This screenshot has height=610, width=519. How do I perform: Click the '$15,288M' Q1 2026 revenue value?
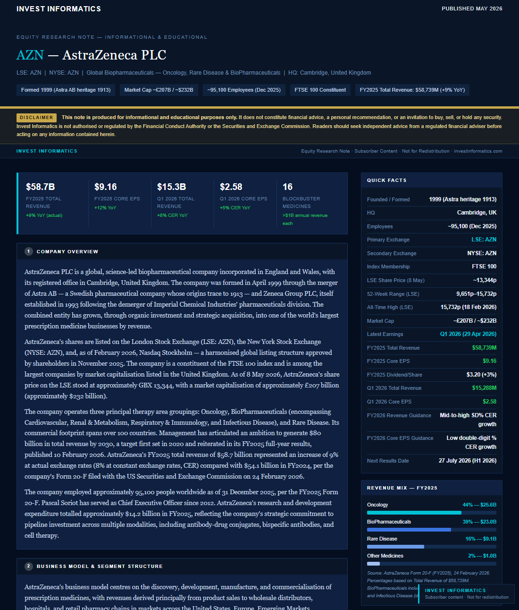(x=484, y=388)
